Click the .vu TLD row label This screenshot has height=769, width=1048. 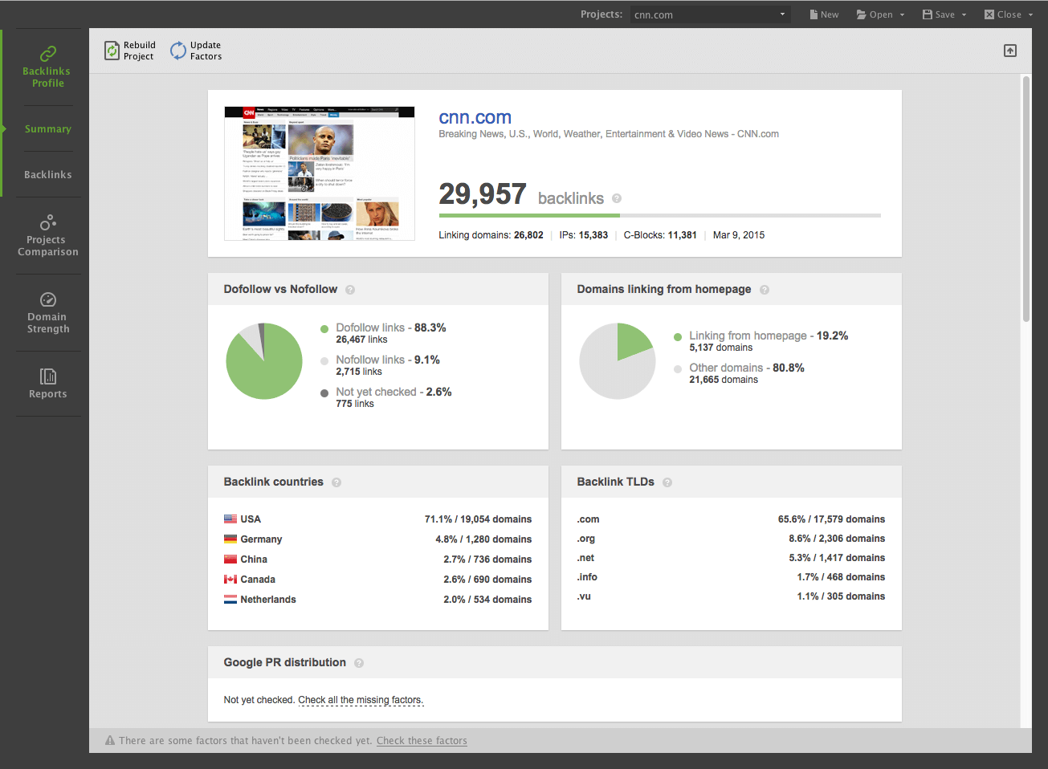click(584, 596)
